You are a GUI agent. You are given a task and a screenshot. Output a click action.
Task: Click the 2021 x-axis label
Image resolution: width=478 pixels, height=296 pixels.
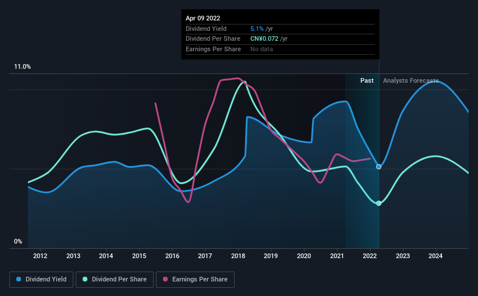pos(337,256)
